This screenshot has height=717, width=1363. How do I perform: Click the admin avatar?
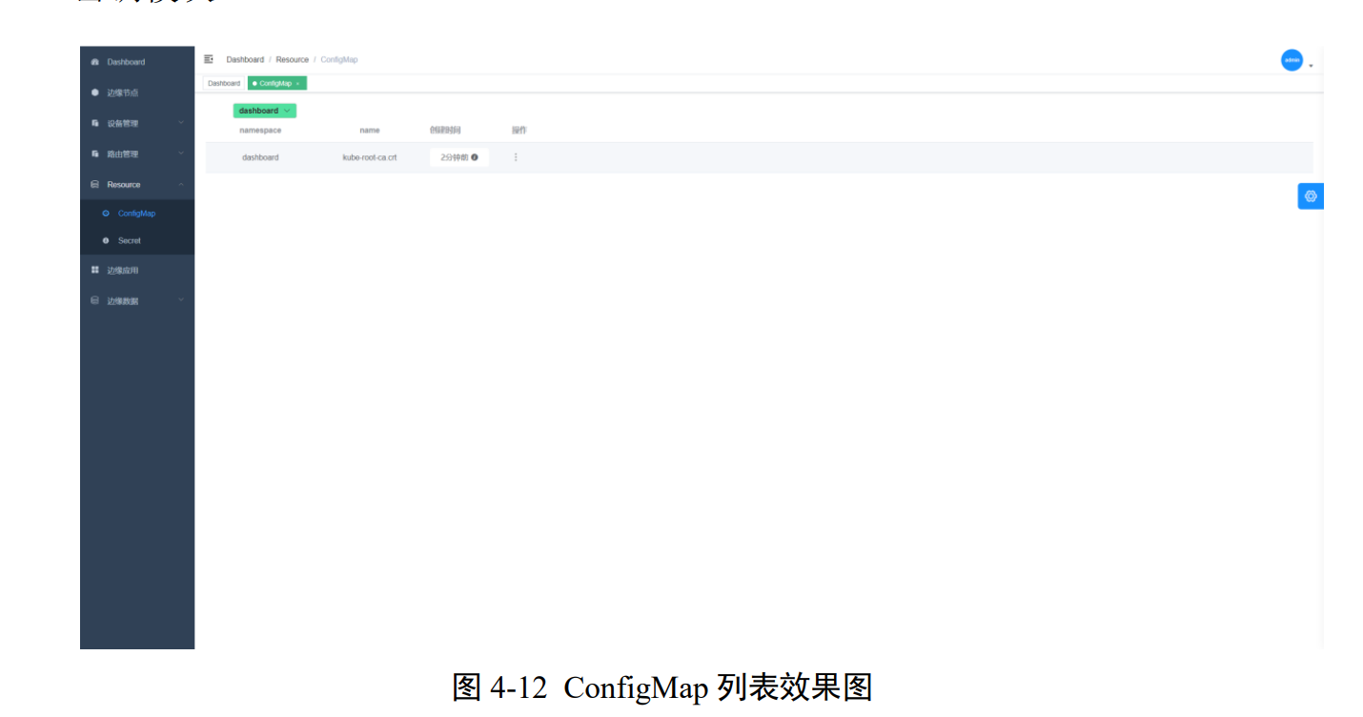(x=1292, y=60)
